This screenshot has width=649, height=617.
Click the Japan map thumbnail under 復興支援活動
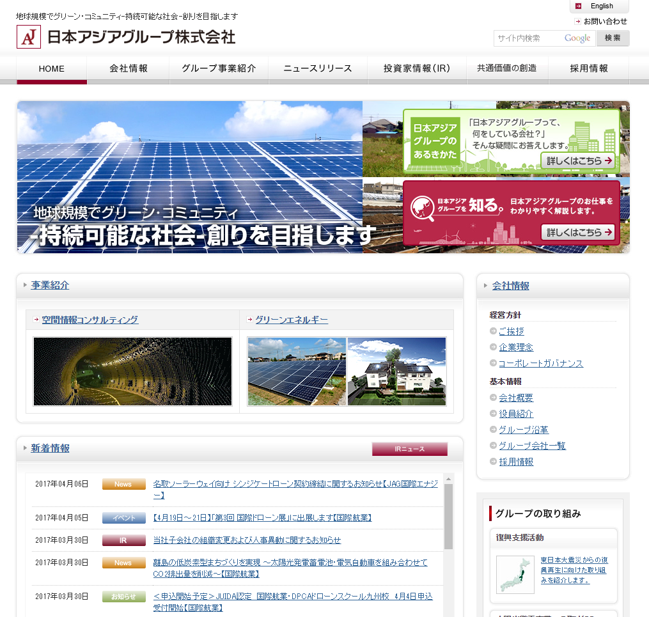click(515, 575)
